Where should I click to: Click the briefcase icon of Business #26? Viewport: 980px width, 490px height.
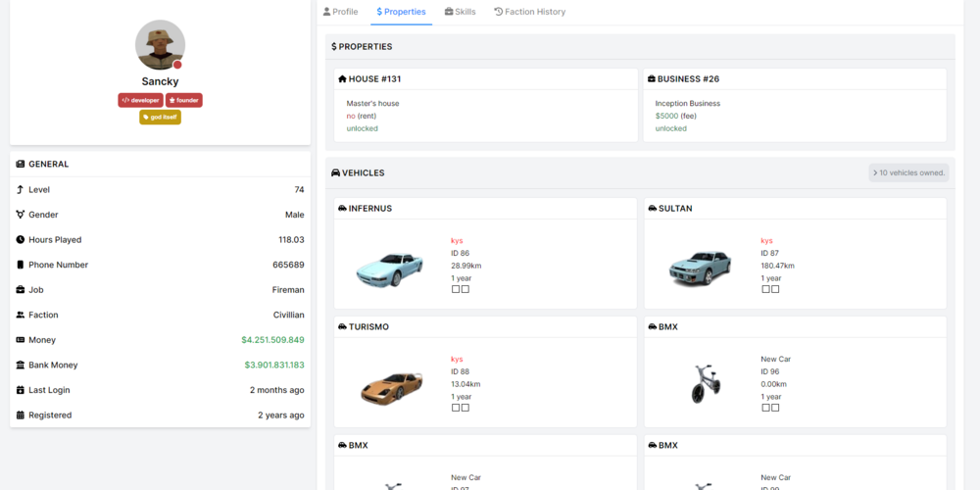tap(652, 78)
